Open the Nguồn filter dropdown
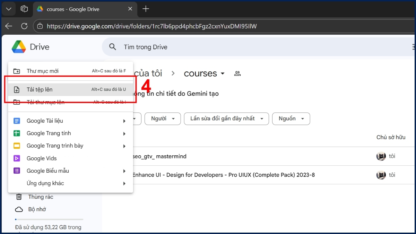 (x=291, y=119)
